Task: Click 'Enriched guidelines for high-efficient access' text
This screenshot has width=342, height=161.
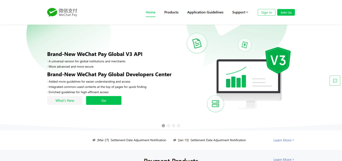Action: [78, 92]
